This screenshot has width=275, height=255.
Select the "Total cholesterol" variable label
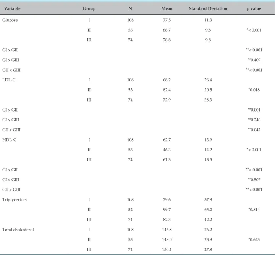(x=18, y=229)
